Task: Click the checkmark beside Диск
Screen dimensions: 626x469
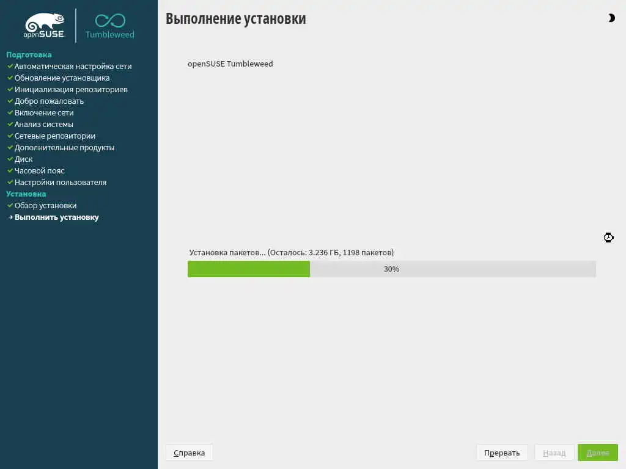Action: (x=10, y=159)
